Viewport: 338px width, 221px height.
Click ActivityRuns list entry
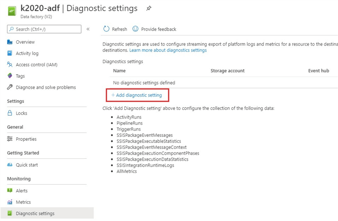click(x=129, y=117)
